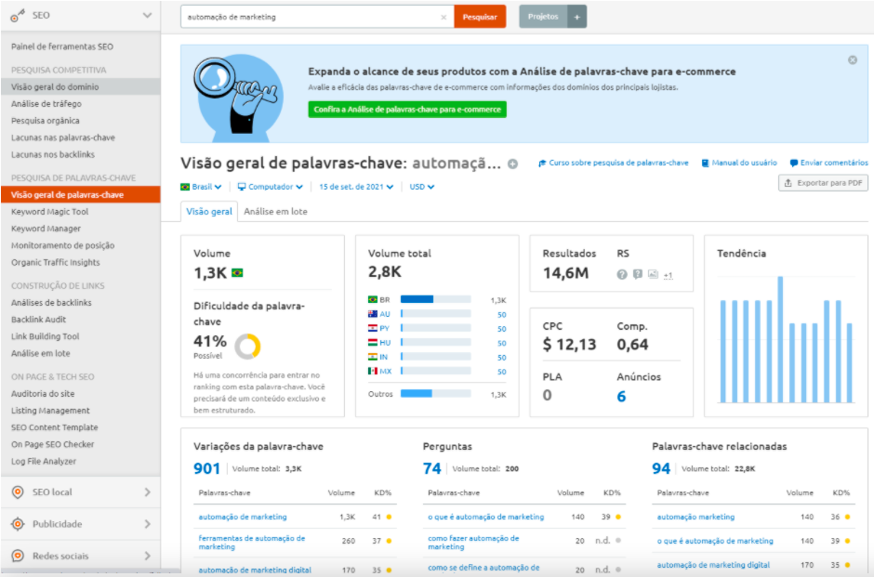Open Curso sobre pesquisa de palavras-chave link
The height and width of the screenshot is (577, 874).
(613, 163)
